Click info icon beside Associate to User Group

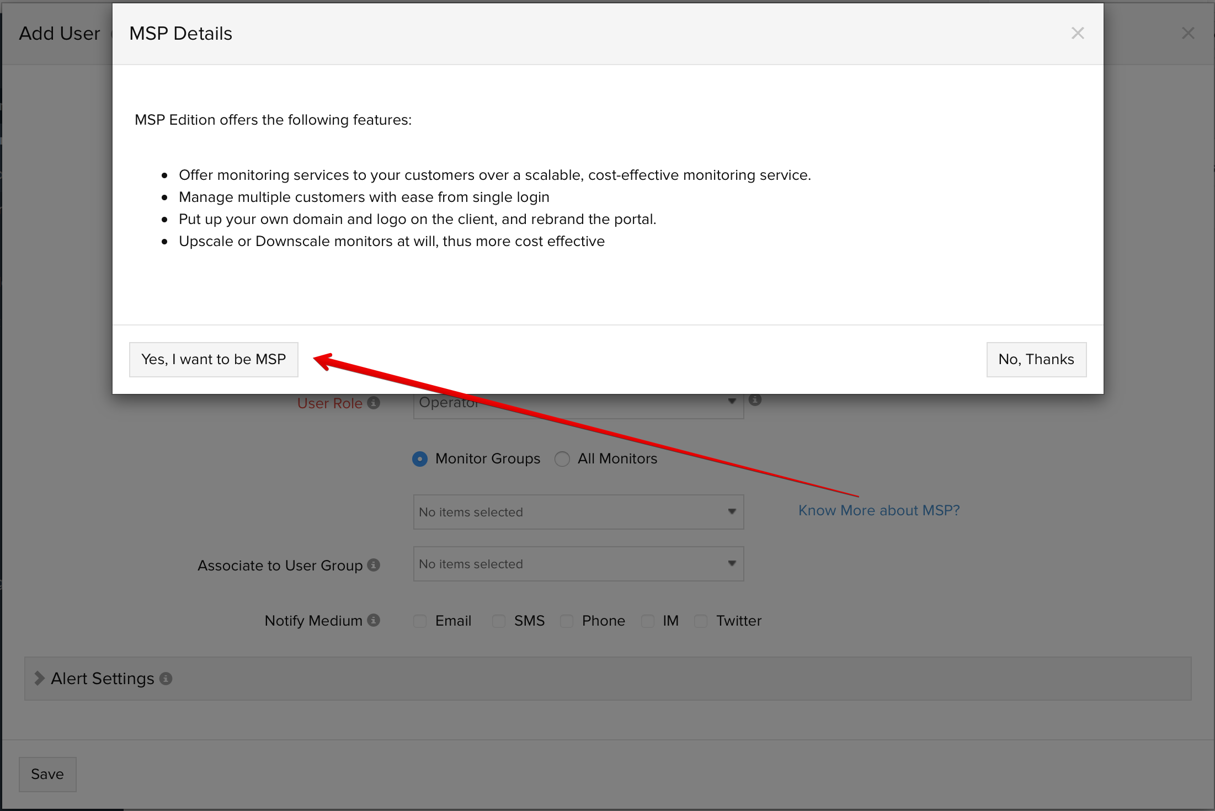374,565
